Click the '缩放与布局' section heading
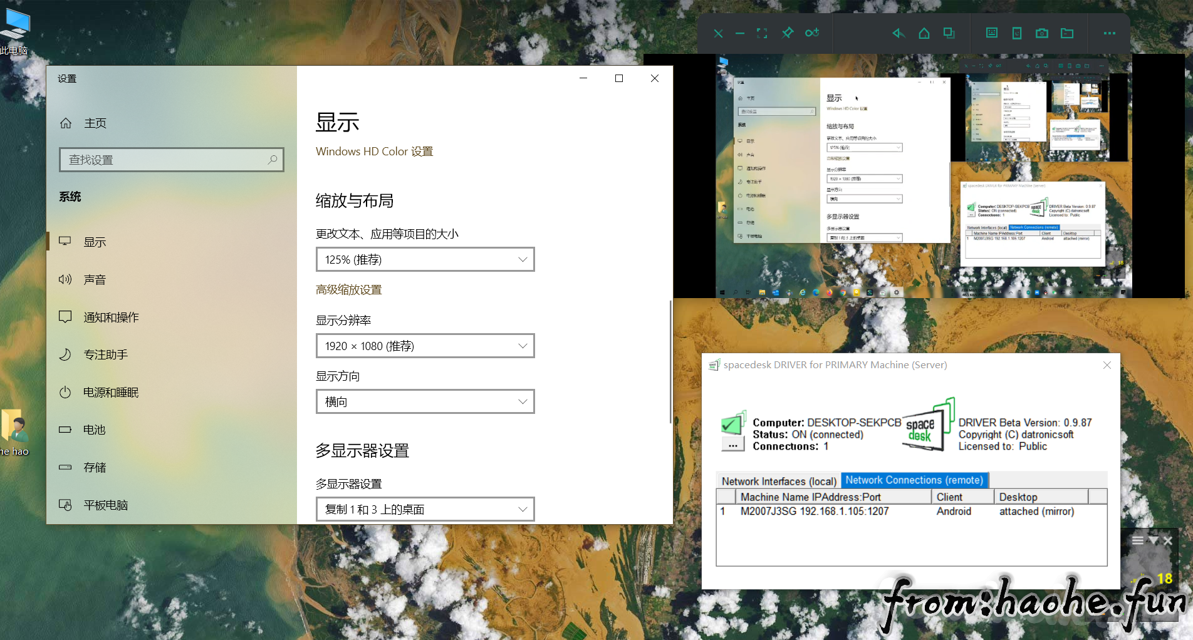The height and width of the screenshot is (640, 1193). pyautogui.click(x=355, y=201)
